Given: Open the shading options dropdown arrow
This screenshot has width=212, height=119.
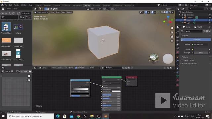Looking at the screenshot, I should coord(172,12).
